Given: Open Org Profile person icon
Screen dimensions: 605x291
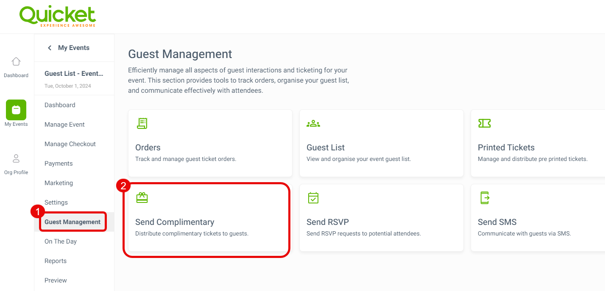Looking at the screenshot, I should [x=16, y=159].
